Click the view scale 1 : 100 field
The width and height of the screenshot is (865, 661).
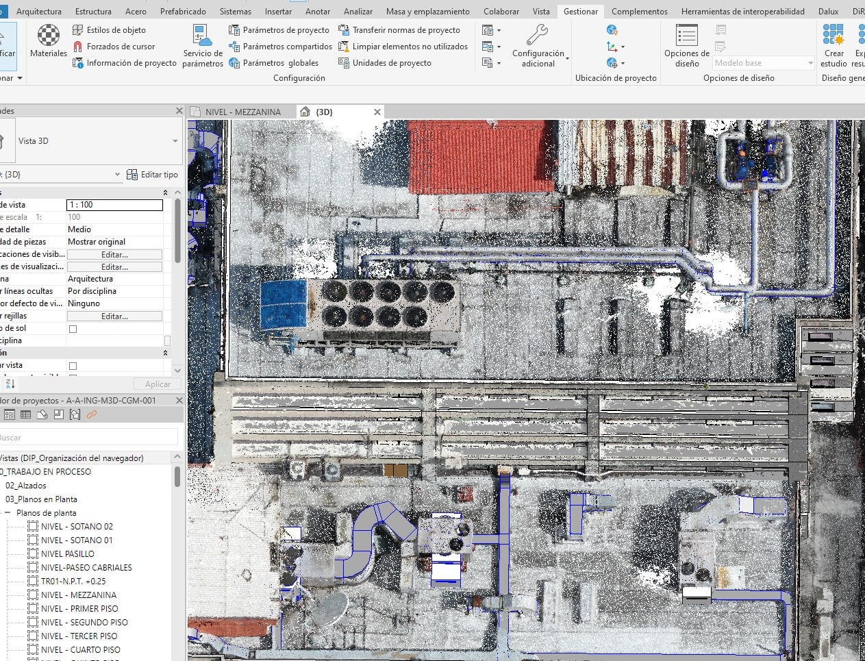pos(114,205)
